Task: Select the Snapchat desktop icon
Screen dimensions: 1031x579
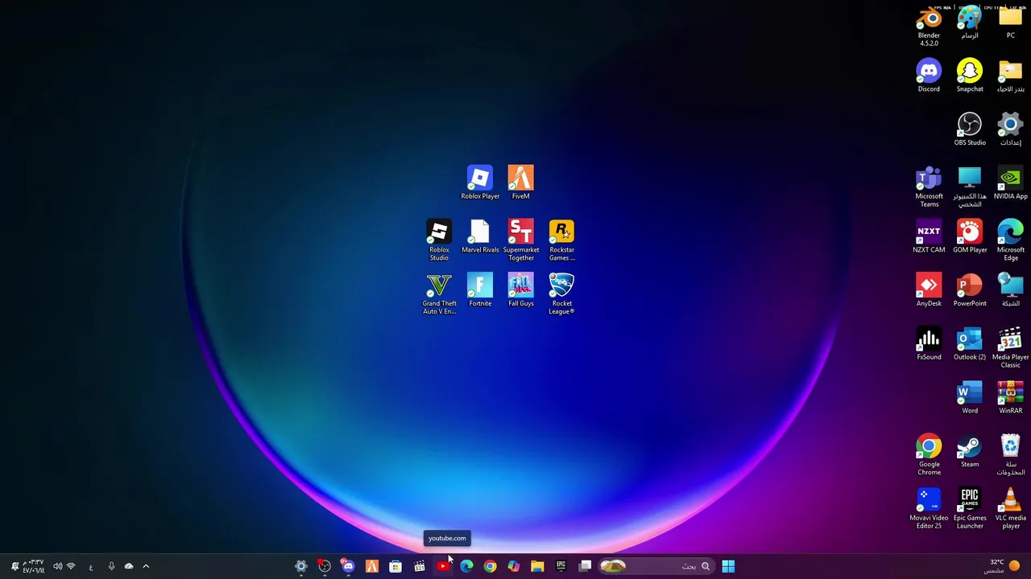Action: tap(970, 76)
